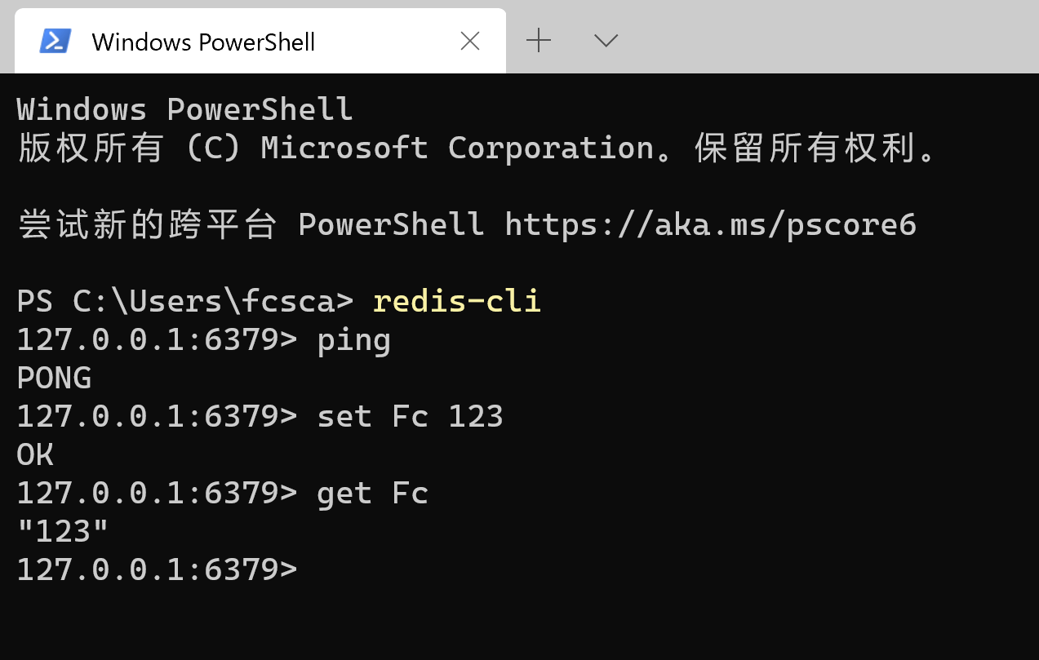Click the blank terminal area below the prompt
The width and height of the screenshot is (1039, 660).
point(519,622)
